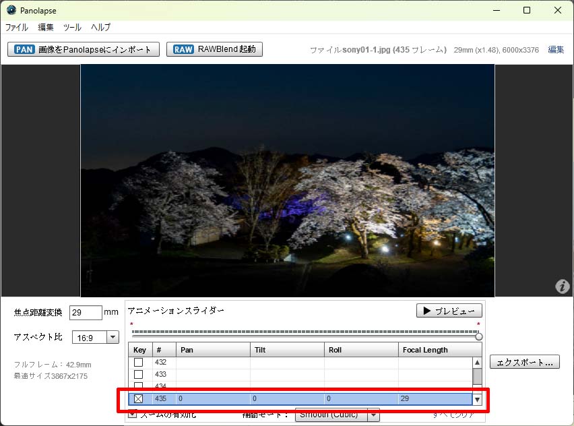Enable the keyframe checkbox for frame 433

[x=138, y=374]
